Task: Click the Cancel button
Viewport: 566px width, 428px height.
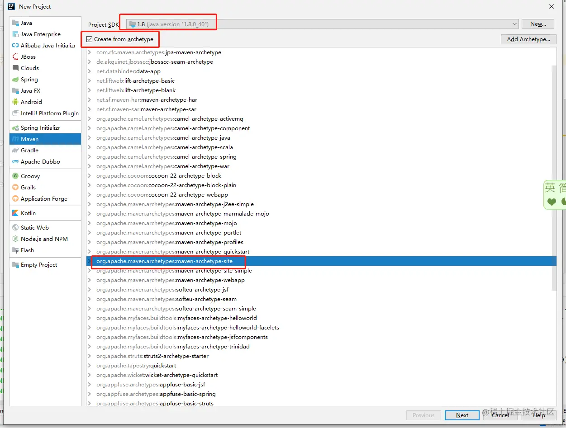Action: pyautogui.click(x=500, y=415)
